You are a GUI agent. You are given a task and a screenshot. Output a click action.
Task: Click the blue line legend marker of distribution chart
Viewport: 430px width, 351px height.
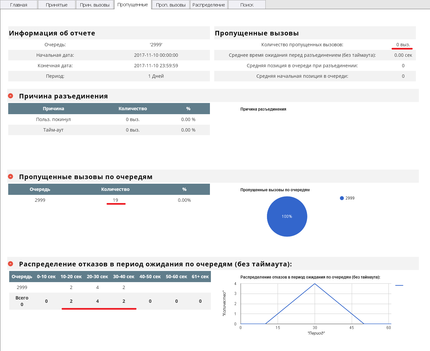399,285
